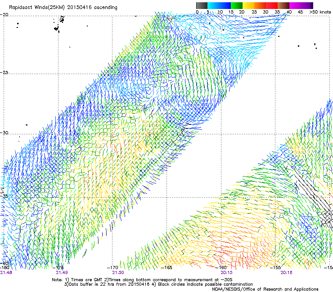The image size is (333, 292).
Task: Click the 'Times are GMT' note line
Action: pos(142,280)
